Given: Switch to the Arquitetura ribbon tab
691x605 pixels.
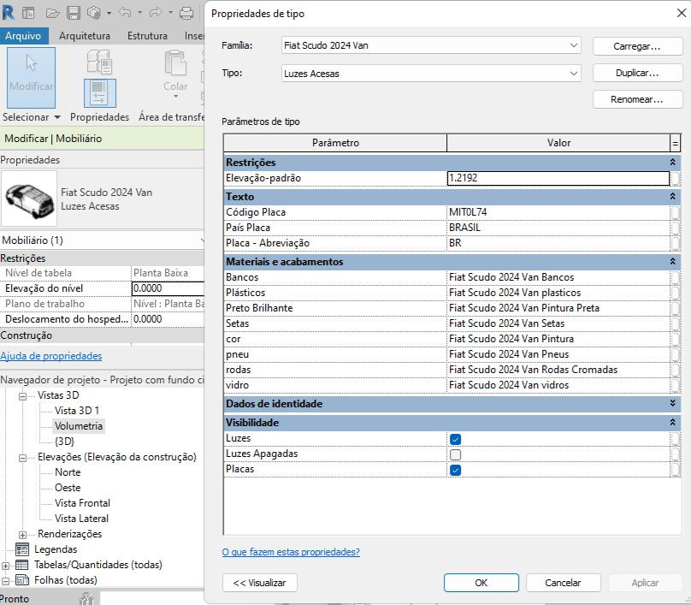Looking at the screenshot, I should click(85, 36).
